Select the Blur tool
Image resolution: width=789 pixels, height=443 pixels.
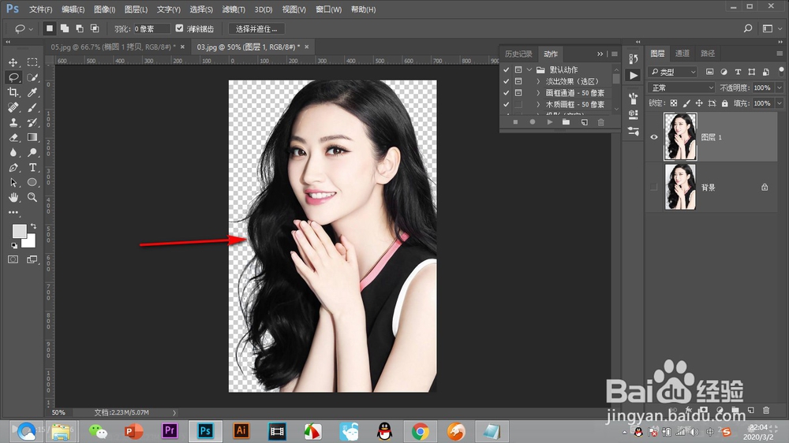pos(13,152)
